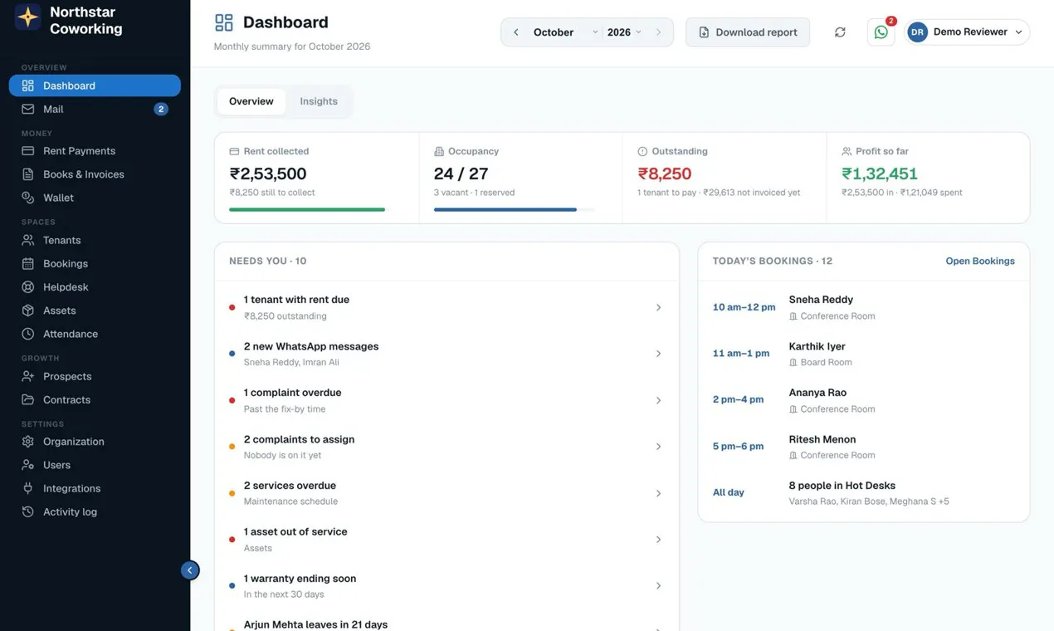This screenshot has height=631, width=1054.
Task: Open the '1 warranty ending soon' item
Action: (446, 586)
